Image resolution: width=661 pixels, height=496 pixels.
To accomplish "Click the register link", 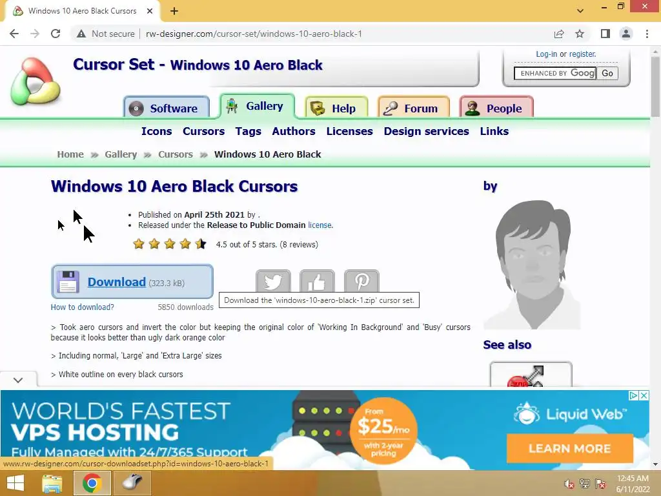I will (582, 54).
